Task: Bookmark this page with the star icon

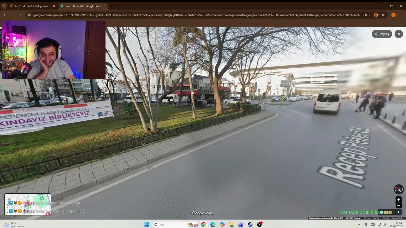Action: coord(383,15)
